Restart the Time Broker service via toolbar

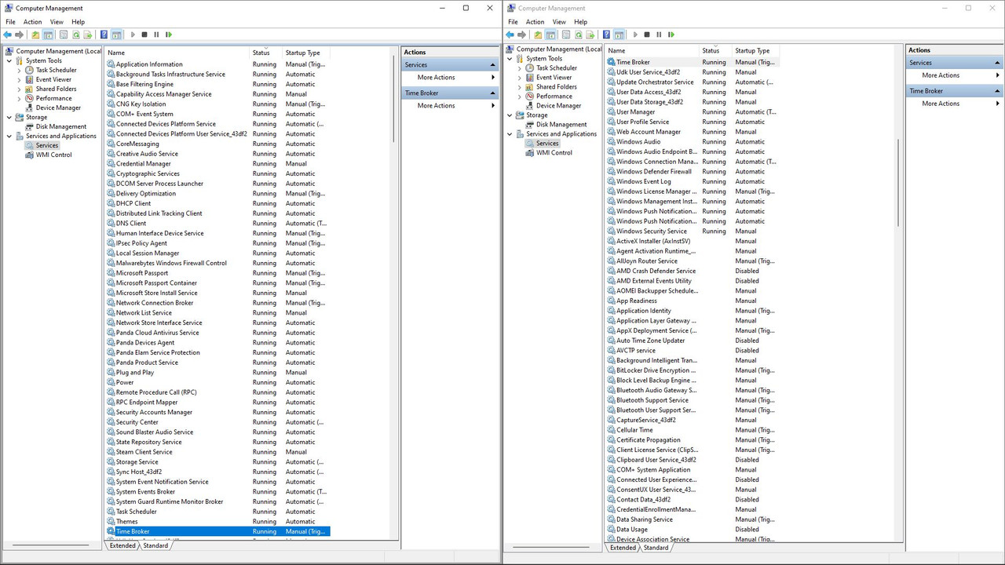click(x=168, y=34)
